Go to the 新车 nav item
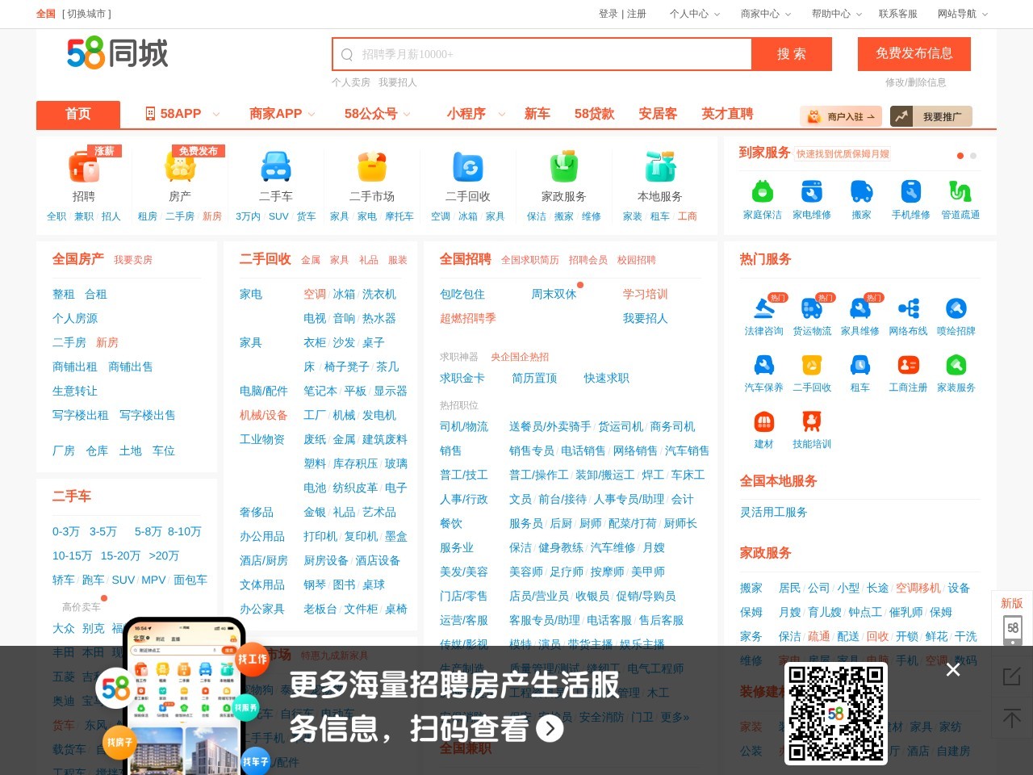Image resolution: width=1033 pixels, height=775 pixels. point(537,114)
